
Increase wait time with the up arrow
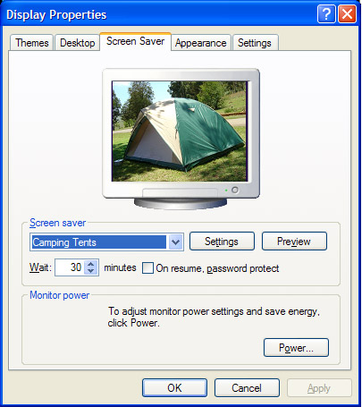click(x=91, y=263)
